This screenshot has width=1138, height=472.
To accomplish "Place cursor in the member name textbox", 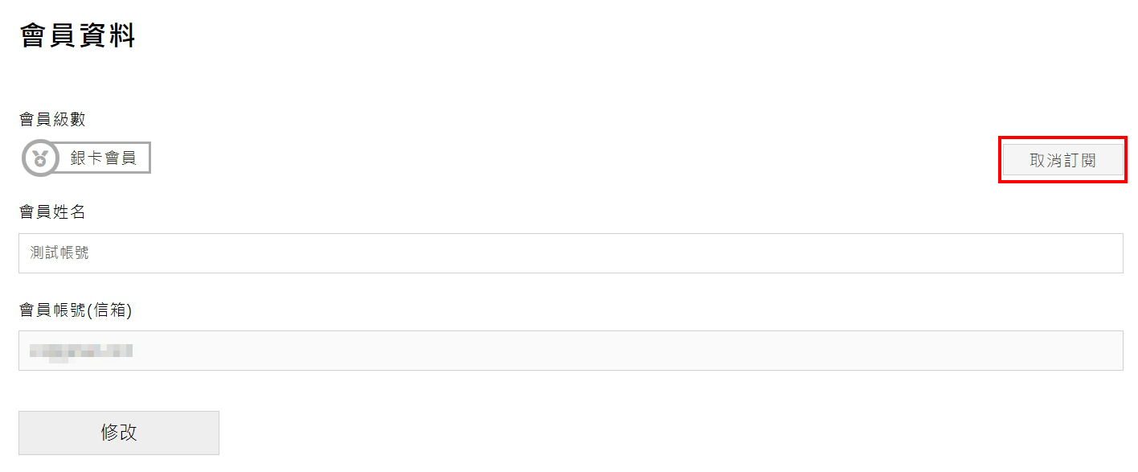I will coord(571,253).
